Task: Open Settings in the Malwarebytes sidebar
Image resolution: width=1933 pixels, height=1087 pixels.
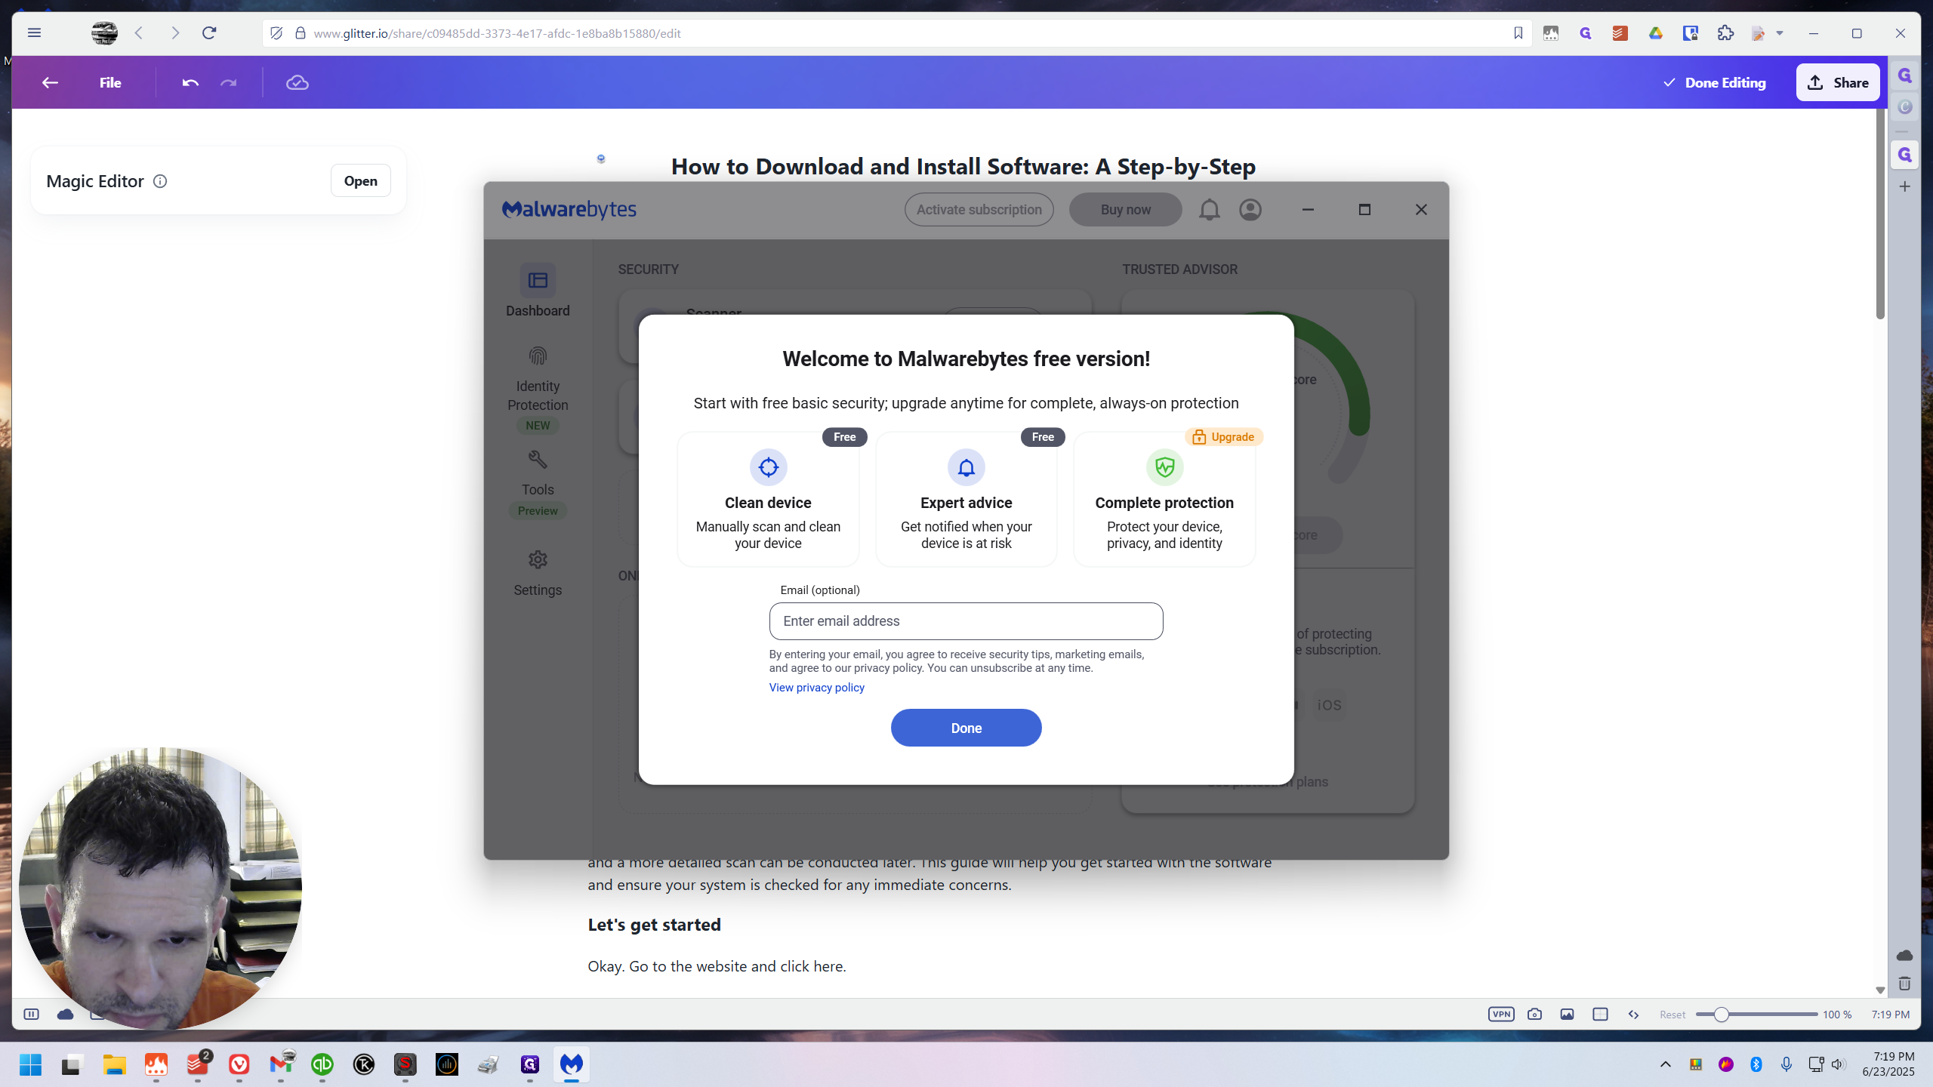Action: tap(538, 573)
